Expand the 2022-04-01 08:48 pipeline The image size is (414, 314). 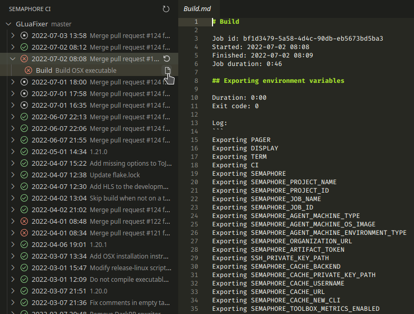pos(13,221)
